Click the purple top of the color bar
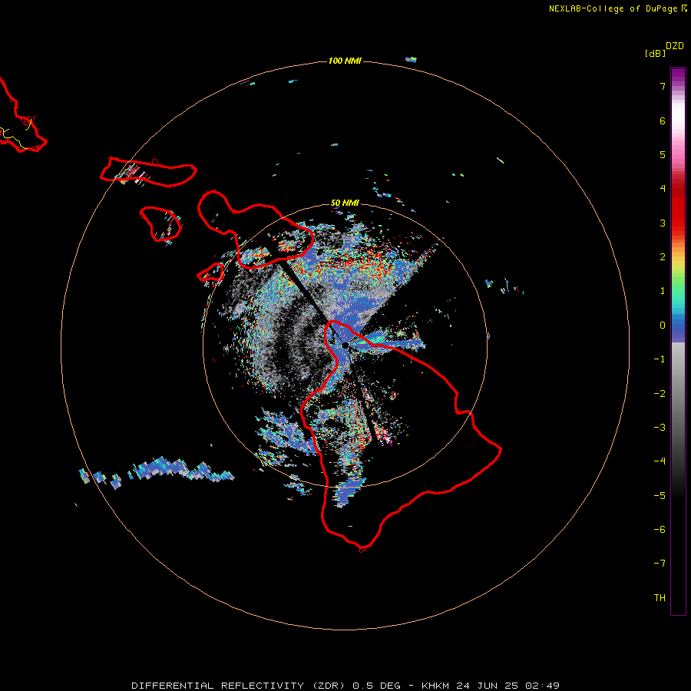Viewport: 691px width, 691px height. (678, 75)
